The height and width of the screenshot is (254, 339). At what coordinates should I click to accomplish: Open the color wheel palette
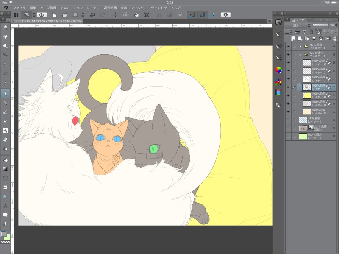click(x=278, y=70)
